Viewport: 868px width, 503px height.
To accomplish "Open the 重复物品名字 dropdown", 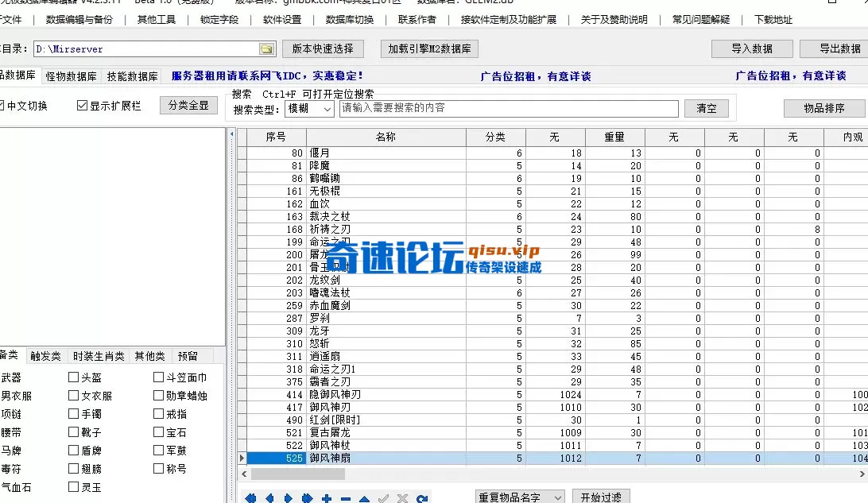I will tap(520, 497).
